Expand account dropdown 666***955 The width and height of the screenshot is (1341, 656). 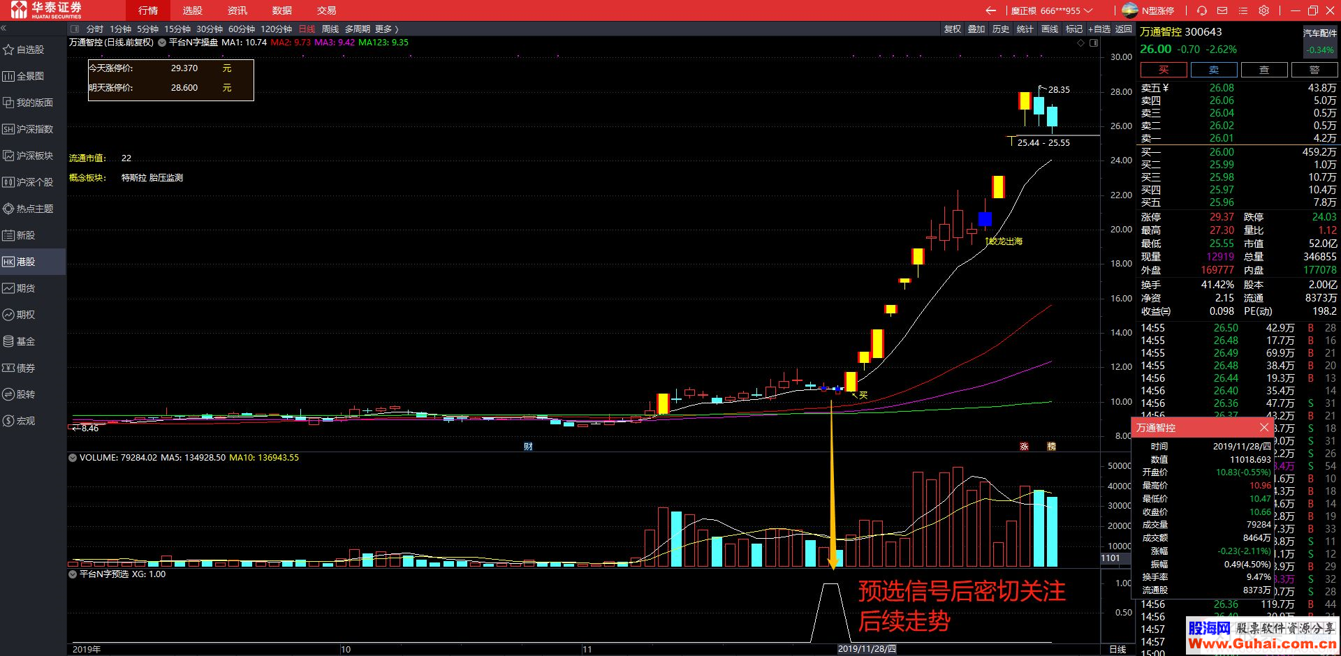point(1088,10)
